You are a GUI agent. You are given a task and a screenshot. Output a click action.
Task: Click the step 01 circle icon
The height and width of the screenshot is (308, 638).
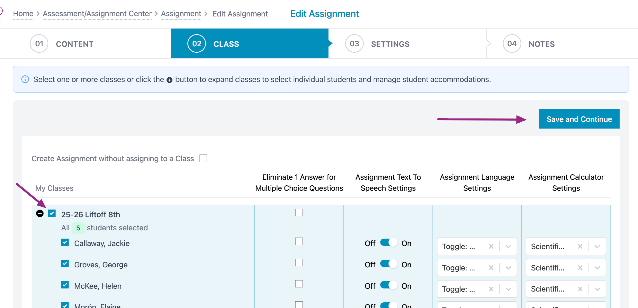click(39, 44)
